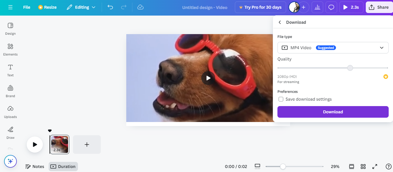Screen dimensions: 393x172
Task: Edit the Untitled design - Video title
Action: [205, 7]
